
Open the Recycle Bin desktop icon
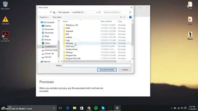tap(5, 6)
